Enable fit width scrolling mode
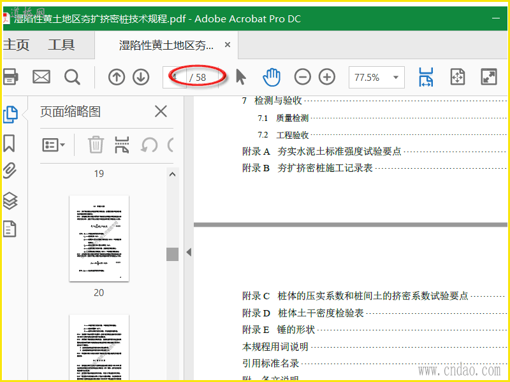The image size is (510, 382). 426,77
